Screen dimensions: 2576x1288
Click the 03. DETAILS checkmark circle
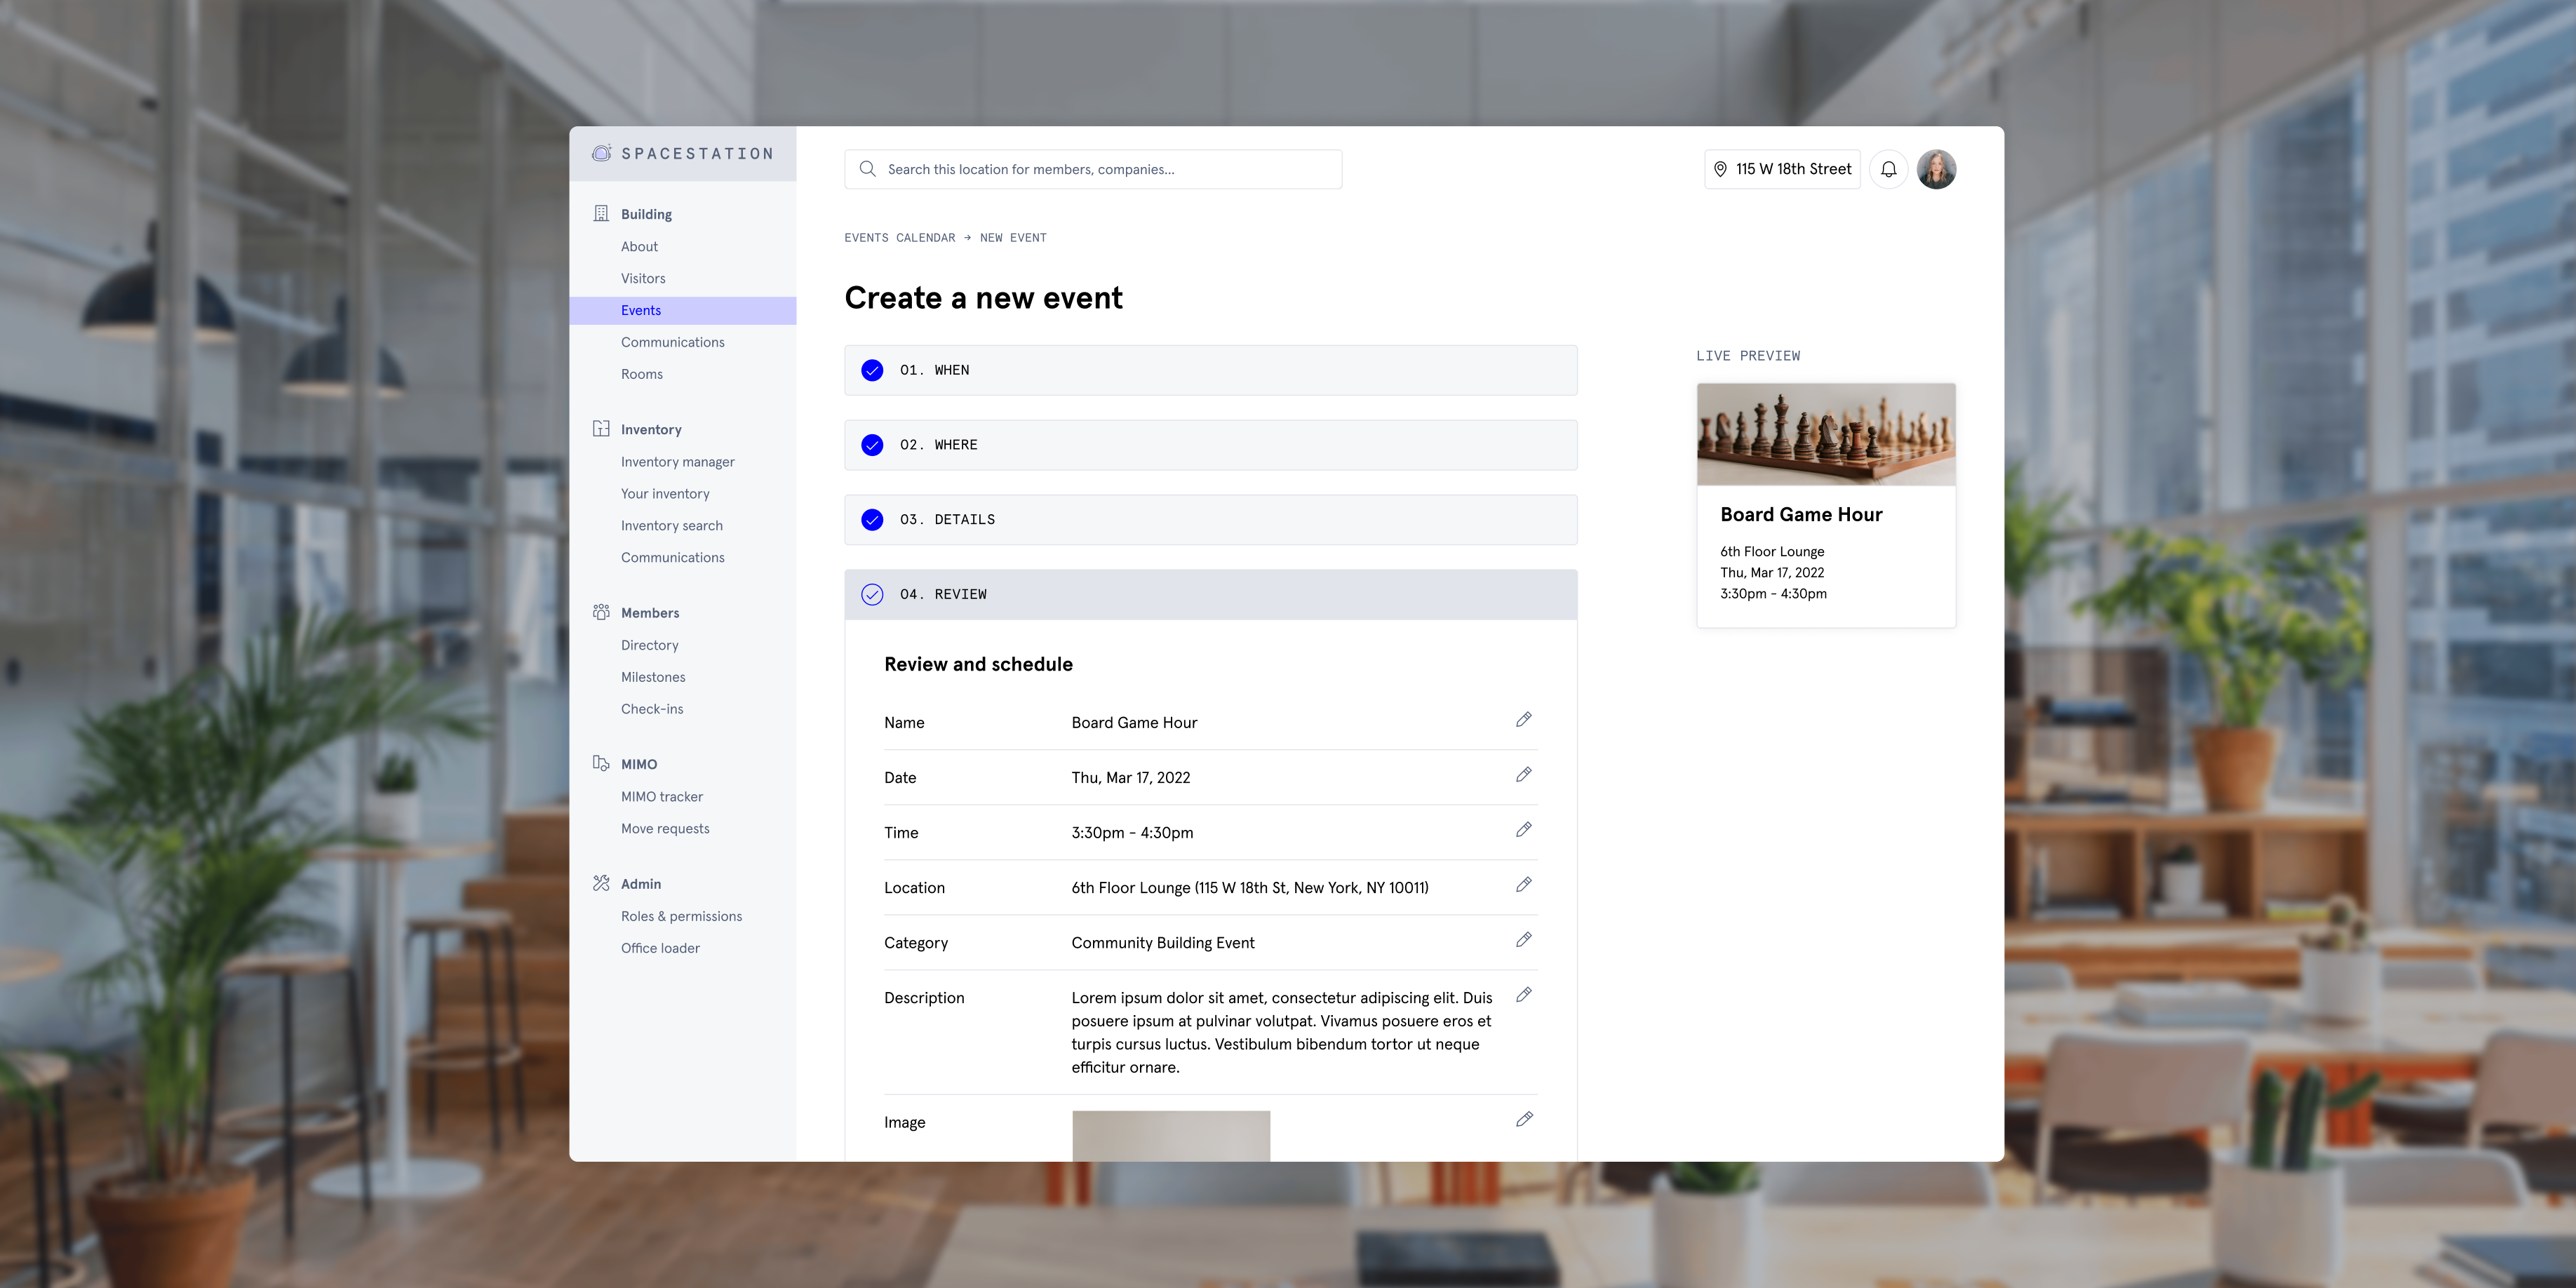pos(872,520)
